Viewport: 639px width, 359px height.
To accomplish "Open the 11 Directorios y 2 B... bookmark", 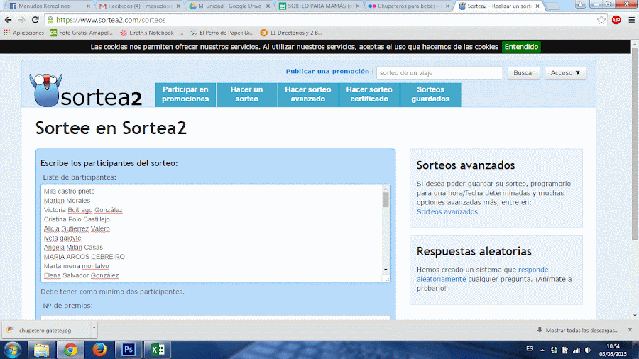I will click(x=291, y=33).
